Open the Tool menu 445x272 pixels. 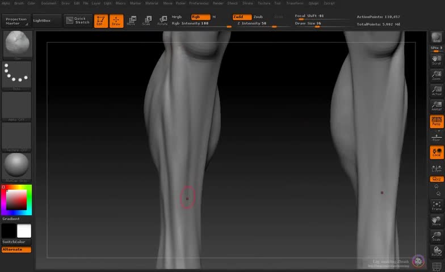tap(277, 3)
